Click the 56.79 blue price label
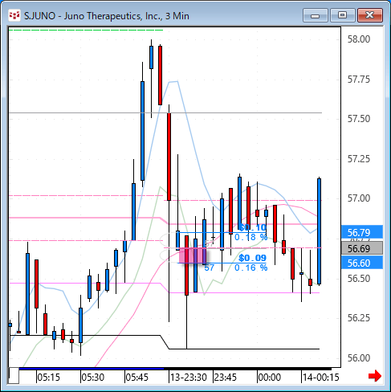The height and width of the screenshot is (392, 391). pyautogui.click(x=362, y=232)
